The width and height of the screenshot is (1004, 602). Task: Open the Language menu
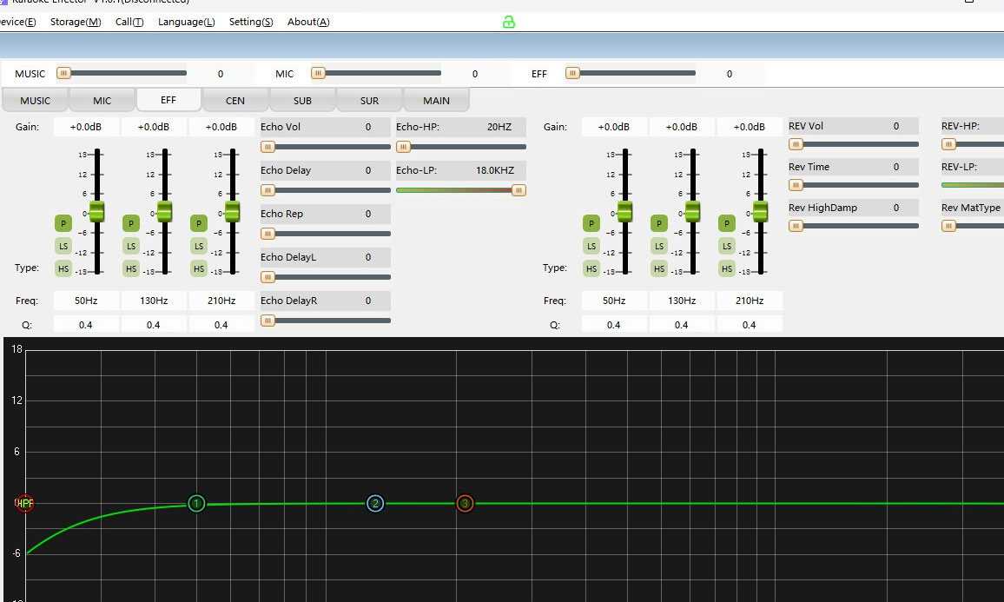coord(186,22)
